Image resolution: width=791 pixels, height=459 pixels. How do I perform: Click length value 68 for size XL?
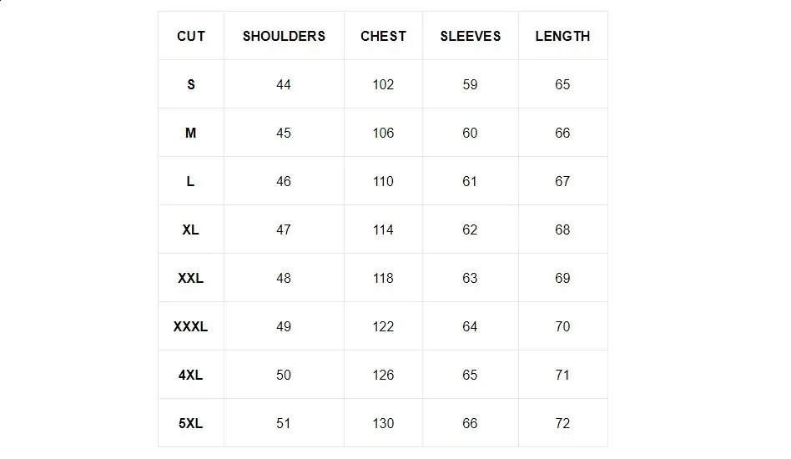click(562, 229)
